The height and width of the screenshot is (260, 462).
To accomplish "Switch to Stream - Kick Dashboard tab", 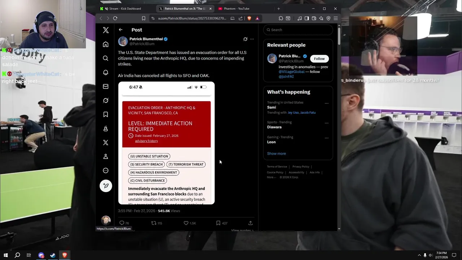I will click(125, 9).
